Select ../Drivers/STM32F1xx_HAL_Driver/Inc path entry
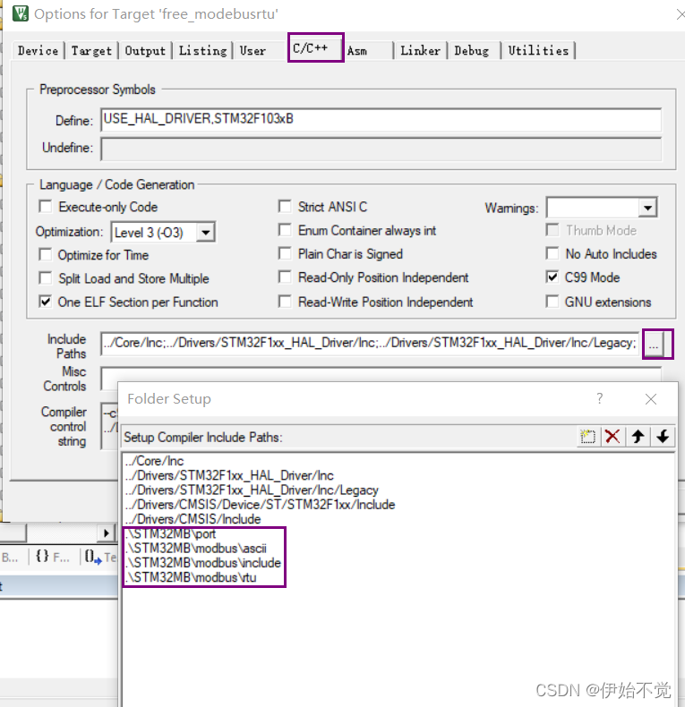 230,475
